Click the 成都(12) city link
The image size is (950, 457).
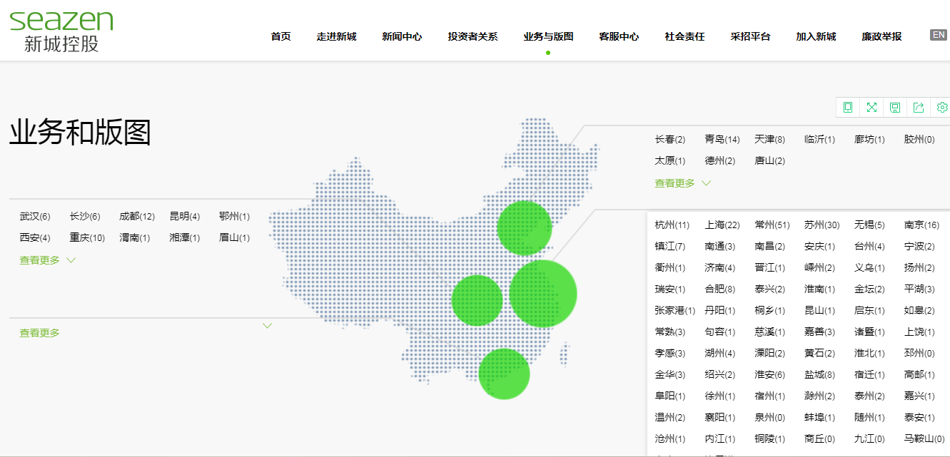coord(137,217)
